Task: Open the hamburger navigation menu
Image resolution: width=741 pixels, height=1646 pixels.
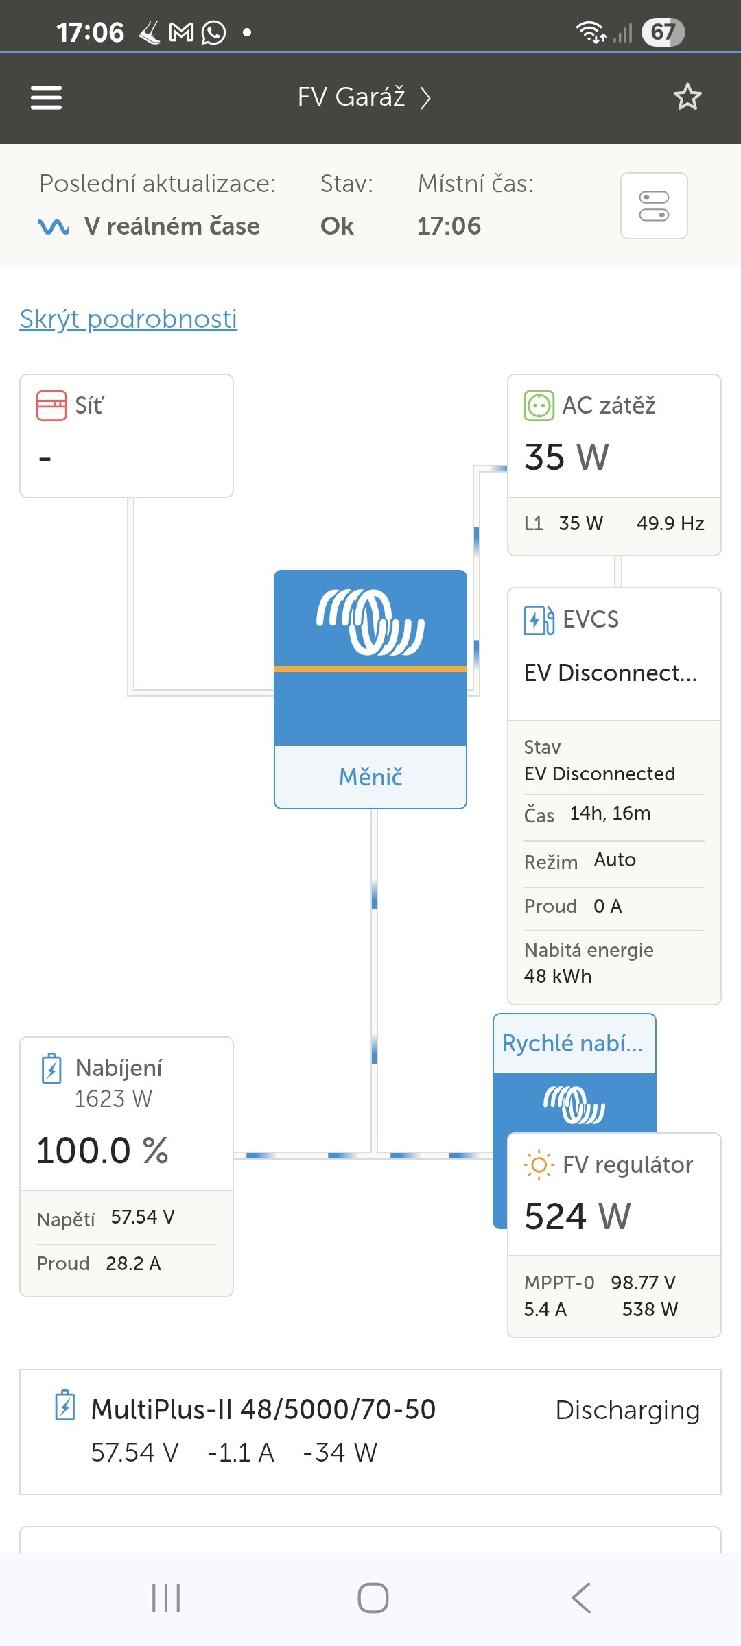Action: [x=46, y=97]
